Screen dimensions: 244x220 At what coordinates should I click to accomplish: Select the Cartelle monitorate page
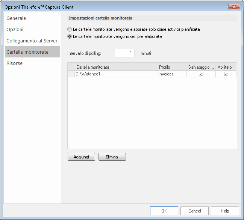[x=32, y=52]
